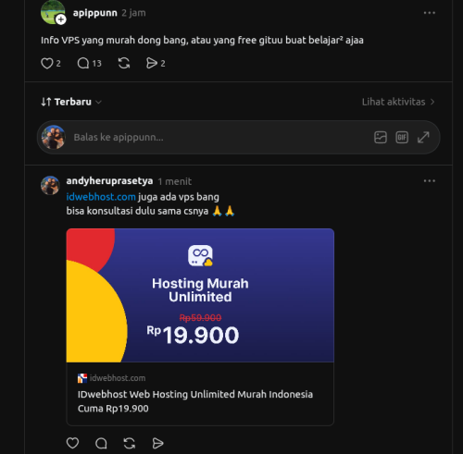Add a GIF to the reply

[x=402, y=138]
